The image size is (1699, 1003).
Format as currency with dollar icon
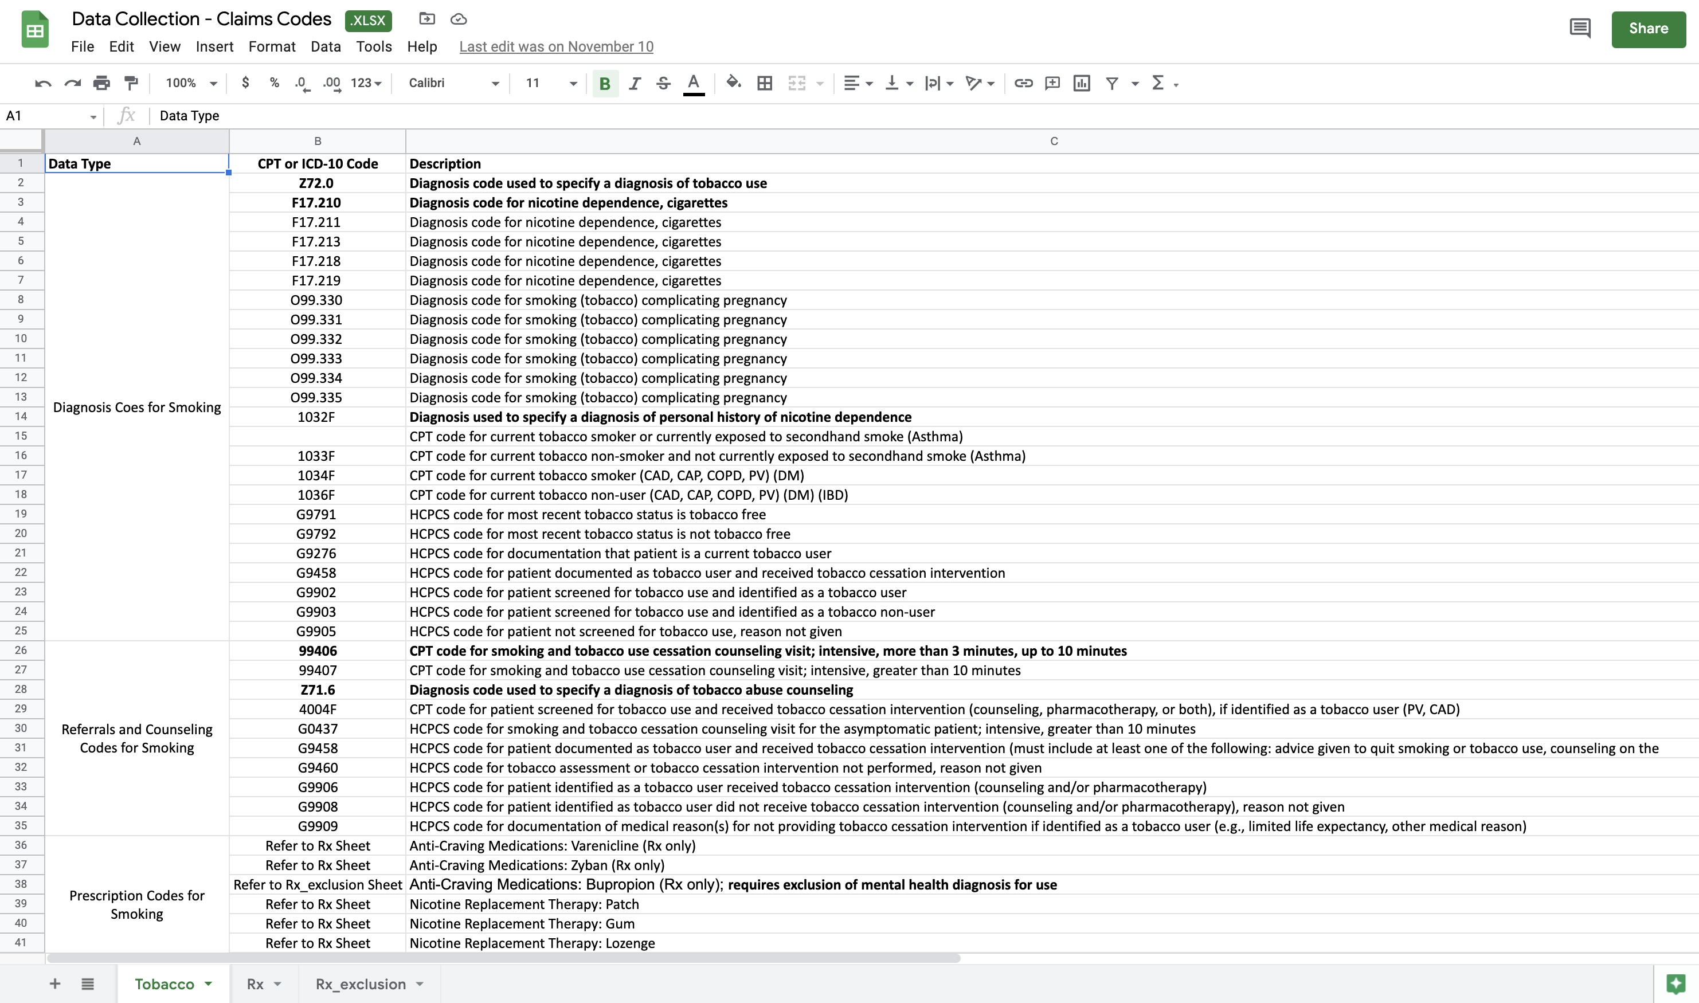[x=245, y=83]
